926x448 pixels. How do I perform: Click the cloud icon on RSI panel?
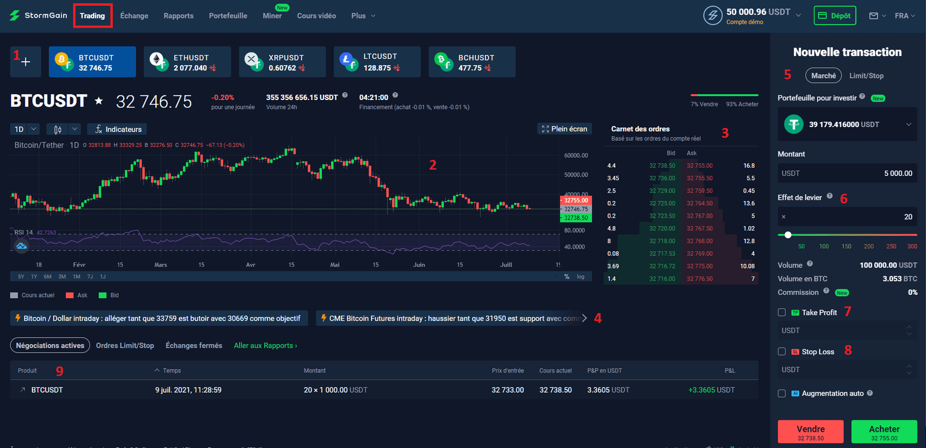(21, 246)
